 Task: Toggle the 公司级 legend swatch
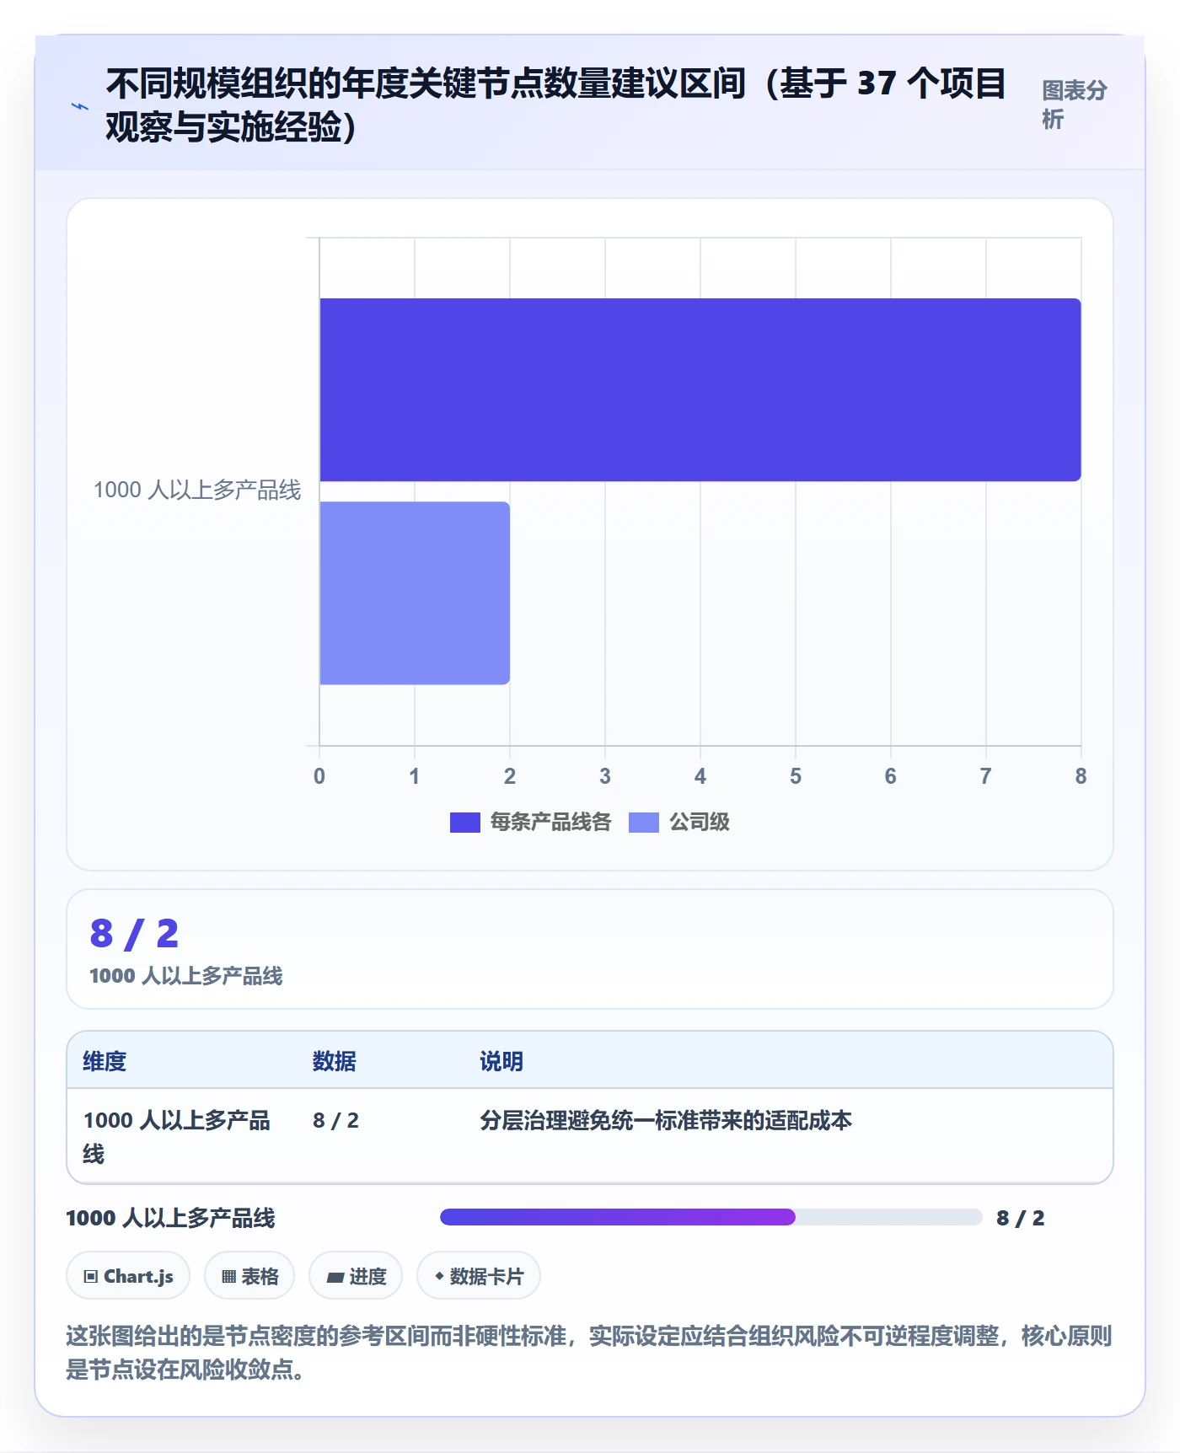(x=643, y=822)
